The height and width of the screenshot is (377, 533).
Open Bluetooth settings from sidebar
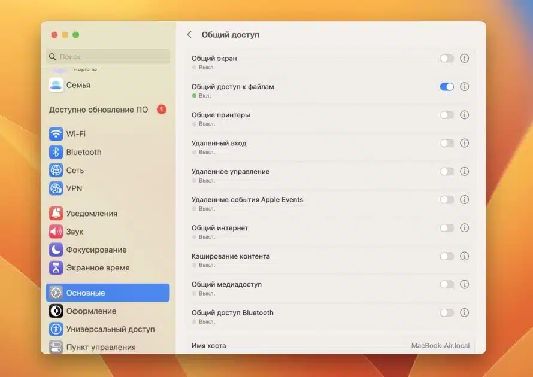[x=56, y=152]
